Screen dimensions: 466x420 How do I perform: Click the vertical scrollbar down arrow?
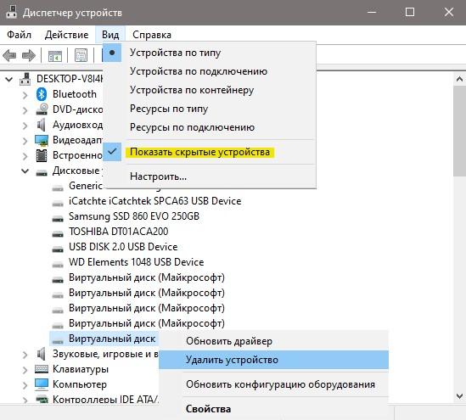(459, 396)
